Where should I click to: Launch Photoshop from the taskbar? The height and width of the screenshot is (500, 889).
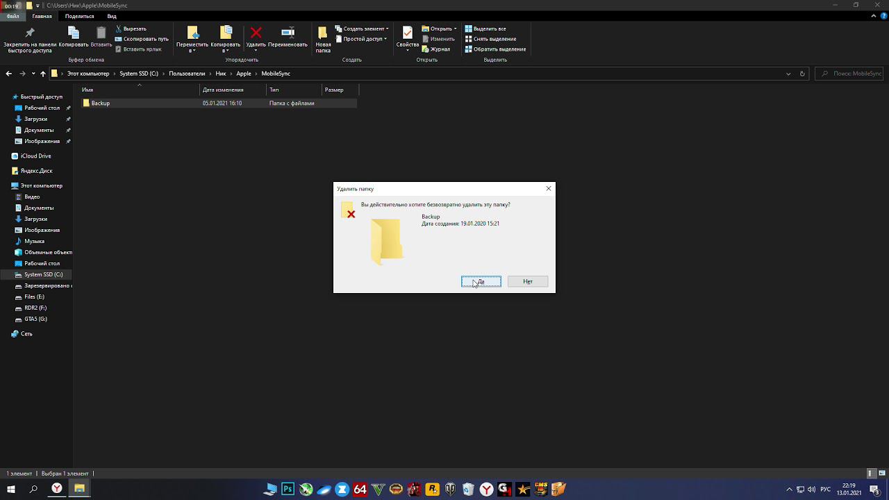[288, 490]
